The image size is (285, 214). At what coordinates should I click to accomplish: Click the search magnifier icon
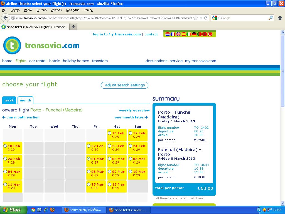click(271, 18)
